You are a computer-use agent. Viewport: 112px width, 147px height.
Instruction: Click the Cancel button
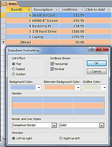click(97, 71)
